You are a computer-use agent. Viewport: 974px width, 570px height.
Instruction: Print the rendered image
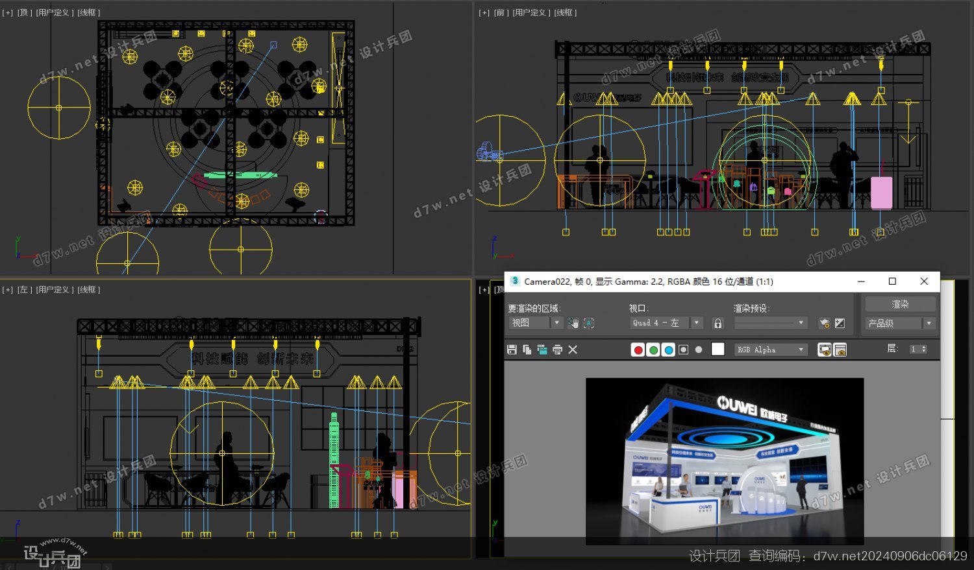[x=557, y=350]
